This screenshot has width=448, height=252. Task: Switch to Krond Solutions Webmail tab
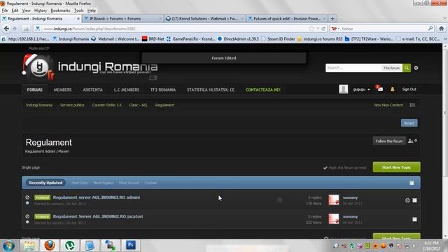[x=204, y=19]
